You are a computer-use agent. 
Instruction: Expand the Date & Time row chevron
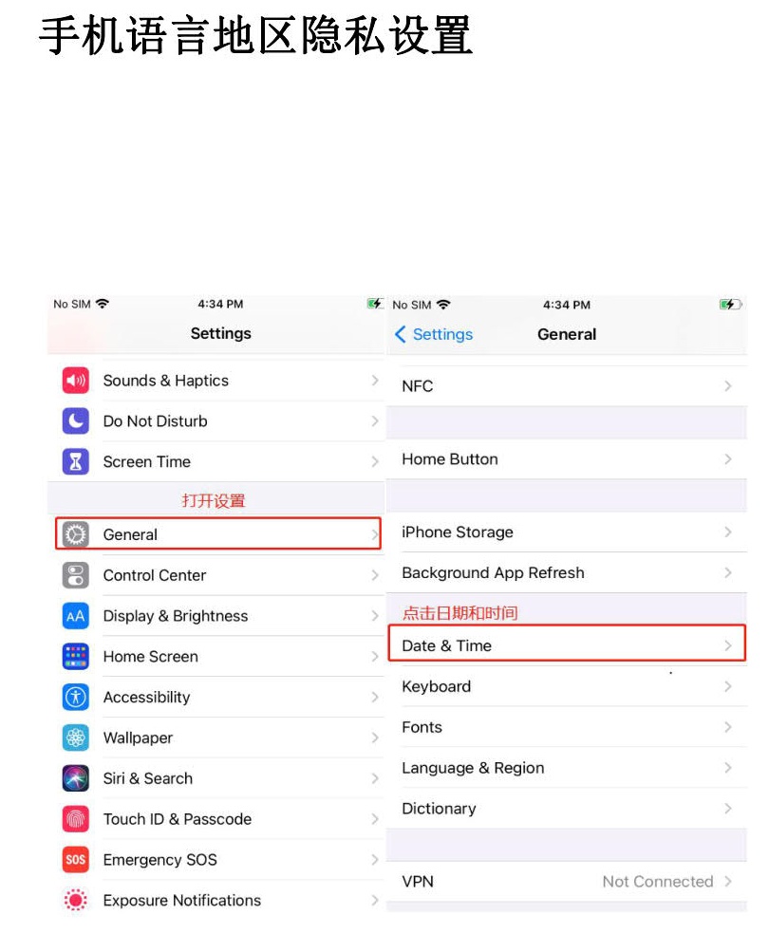(x=727, y=645)
